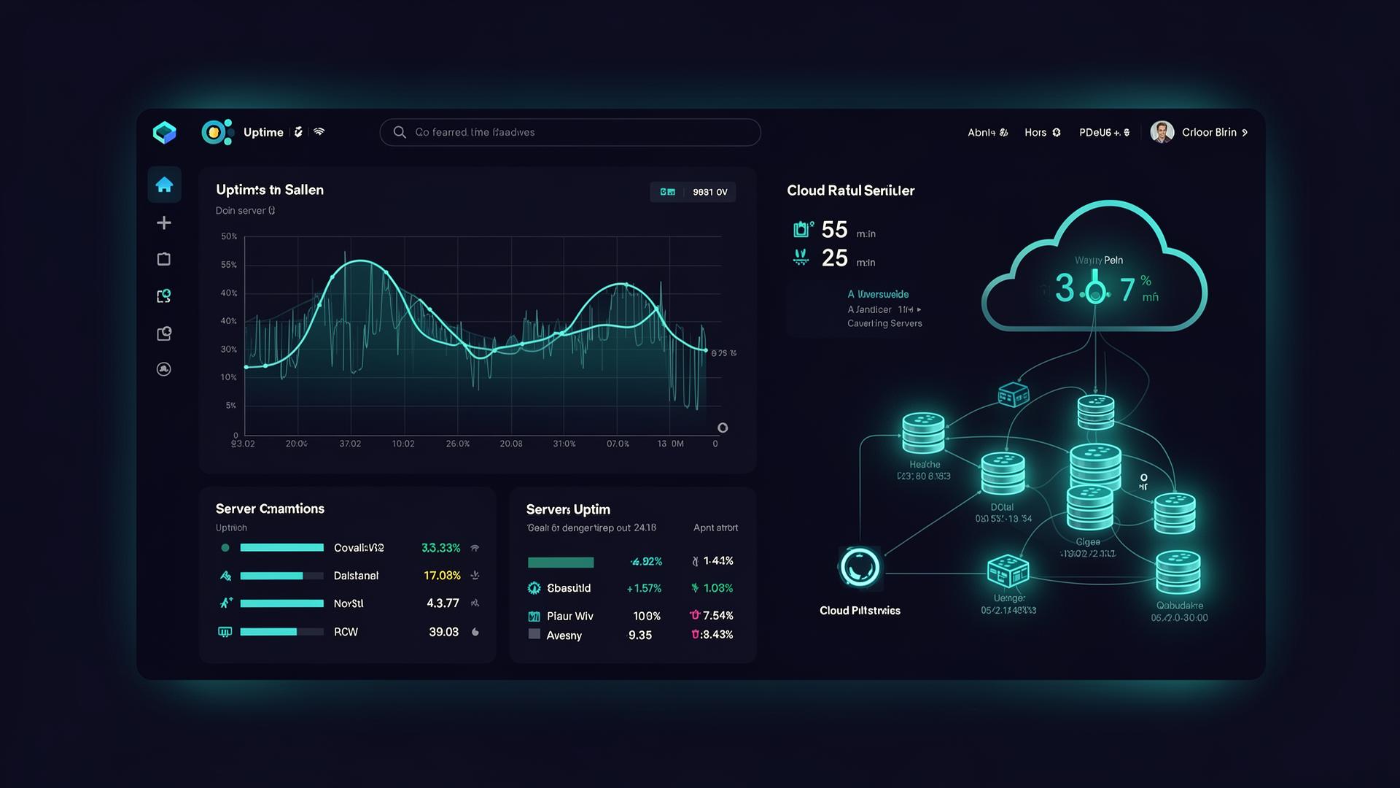Viewport: 1400px width, 788px height.
Task: Click the Headhe database node
Action: 923,433
